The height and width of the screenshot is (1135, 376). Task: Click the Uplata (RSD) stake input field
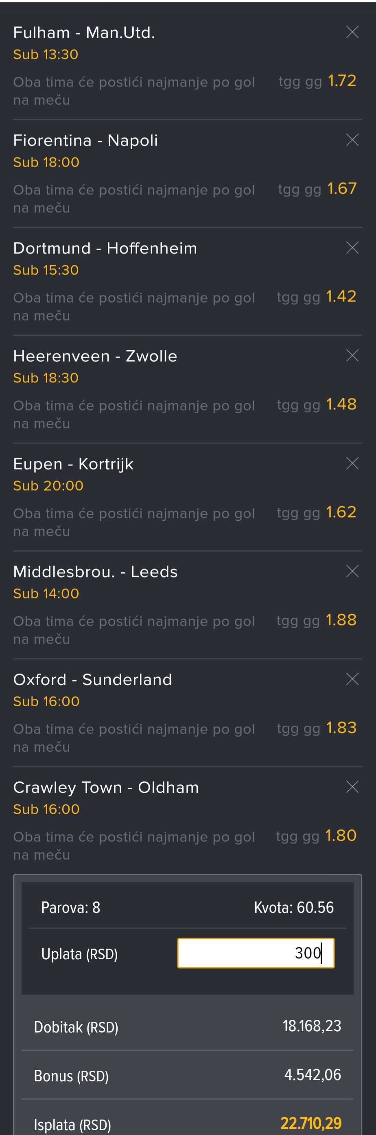tap(256, 953)
